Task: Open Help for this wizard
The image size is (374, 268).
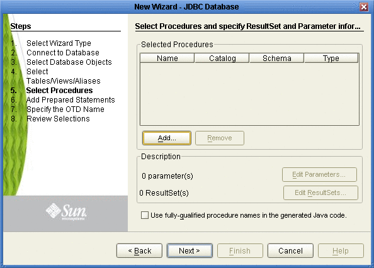Action: point(341,250)
